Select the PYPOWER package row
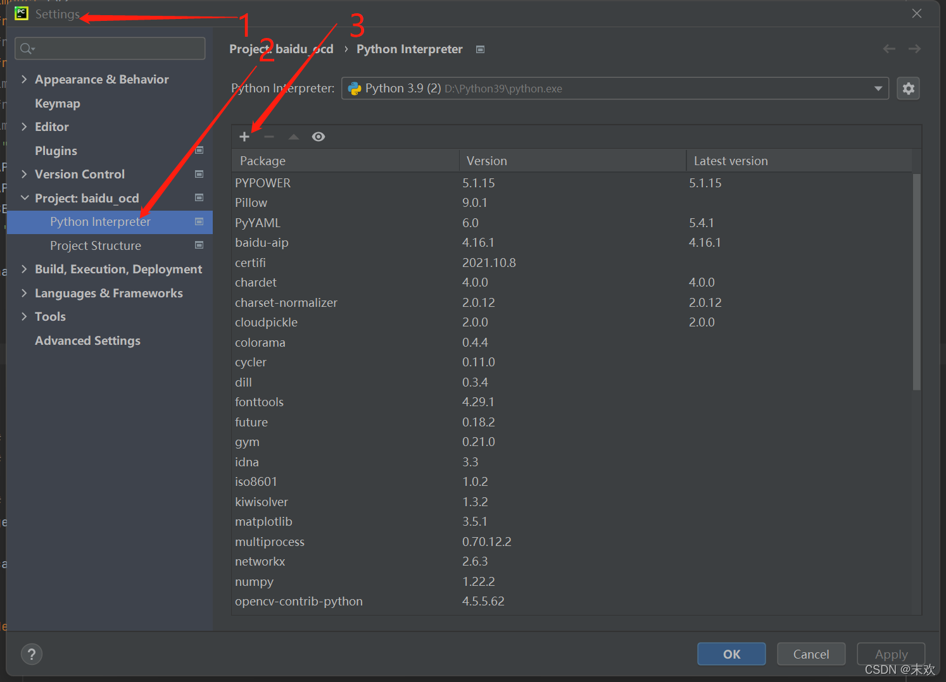The height and width of the screenshot is (682, 946). pyautogui.click(x=572, y=183)
